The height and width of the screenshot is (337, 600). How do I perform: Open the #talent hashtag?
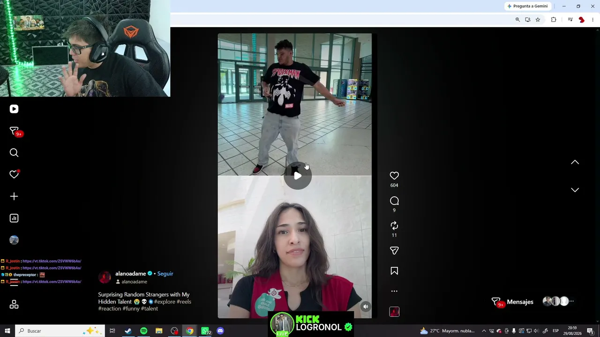149,309
